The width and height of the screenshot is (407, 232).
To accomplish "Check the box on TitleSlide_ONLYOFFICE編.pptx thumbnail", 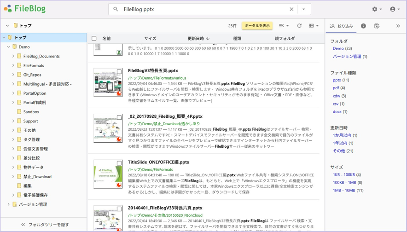I will pyautogui.click(x=119, y=163).
